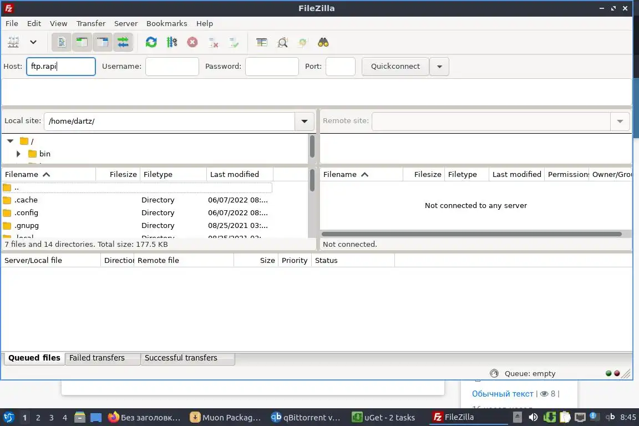Switch to uGet taskbar window
Image resolution: width=639 pixels, height=426 pixels.
384,417
